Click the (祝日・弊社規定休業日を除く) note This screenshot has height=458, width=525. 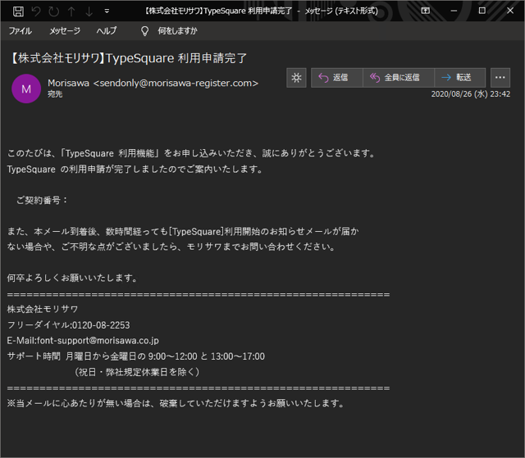coord(137,372)
